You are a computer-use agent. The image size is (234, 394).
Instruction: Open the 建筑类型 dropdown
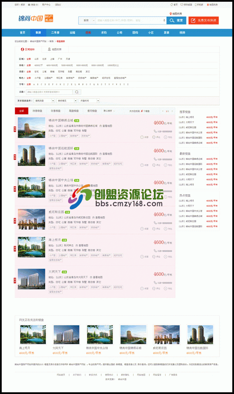coord(44,101)
